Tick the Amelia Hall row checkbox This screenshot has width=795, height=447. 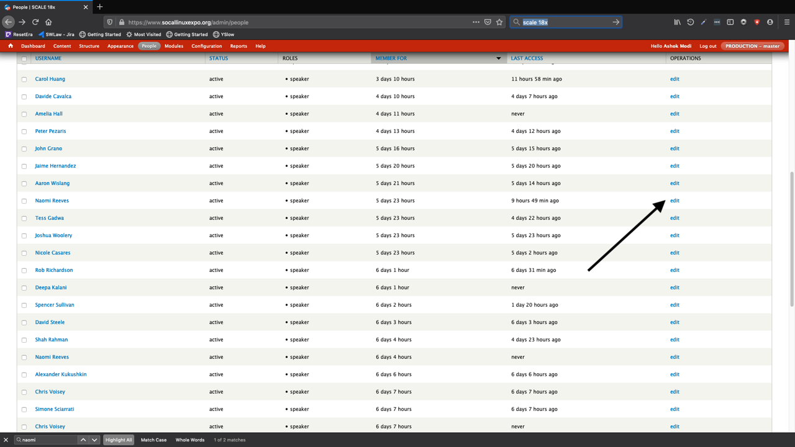click(24, 114)
